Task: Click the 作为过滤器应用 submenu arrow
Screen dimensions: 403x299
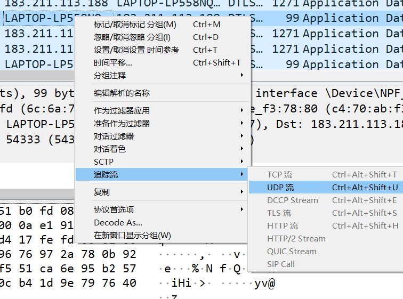Action: tap(242, 110)
